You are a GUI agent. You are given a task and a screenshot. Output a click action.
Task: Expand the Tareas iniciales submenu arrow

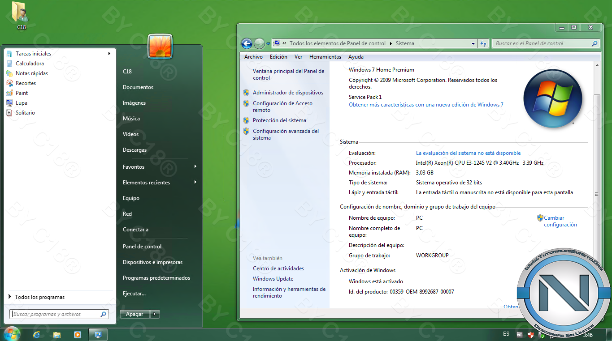[109, 54]
